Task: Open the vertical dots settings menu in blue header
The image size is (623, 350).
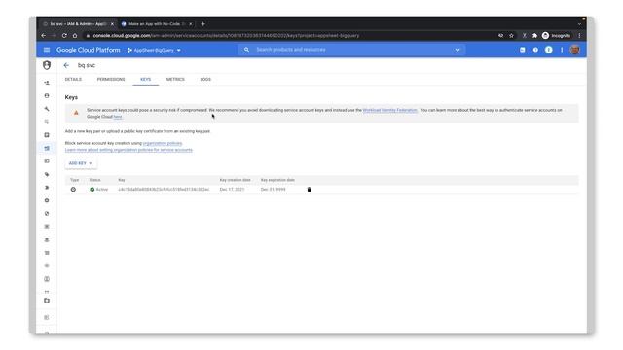Action: click(x=562, y=50)
